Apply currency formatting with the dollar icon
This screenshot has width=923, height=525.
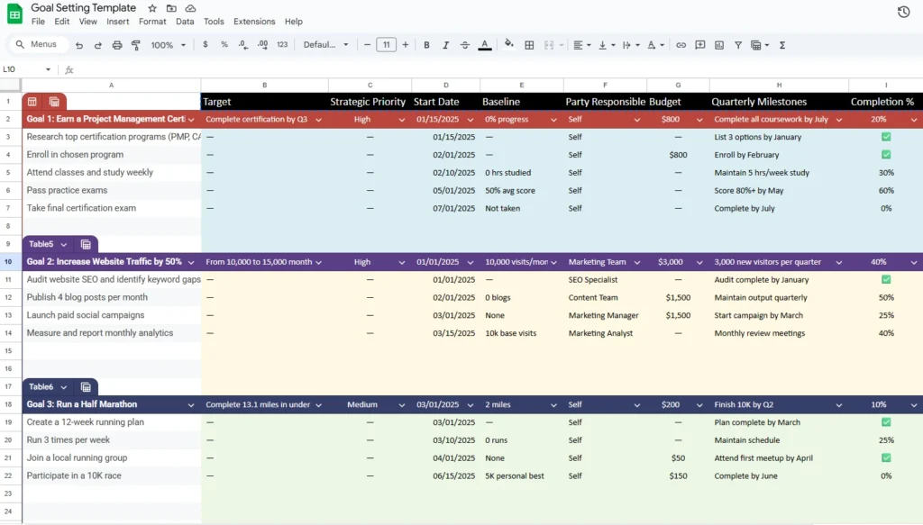pos(205,44)
